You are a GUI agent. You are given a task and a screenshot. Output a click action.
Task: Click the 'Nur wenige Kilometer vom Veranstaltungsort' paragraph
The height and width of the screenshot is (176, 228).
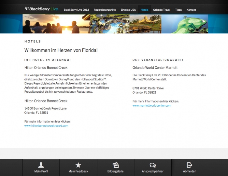68,83
